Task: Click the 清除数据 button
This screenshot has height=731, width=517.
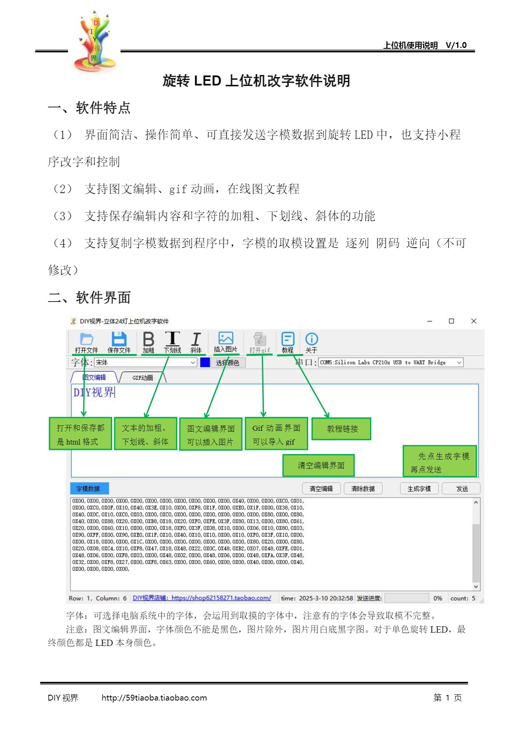Action: pos(363,489)
